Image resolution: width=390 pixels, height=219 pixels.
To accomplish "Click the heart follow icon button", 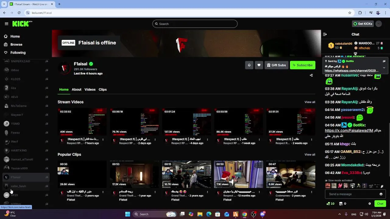I will [x=259, y=65].
